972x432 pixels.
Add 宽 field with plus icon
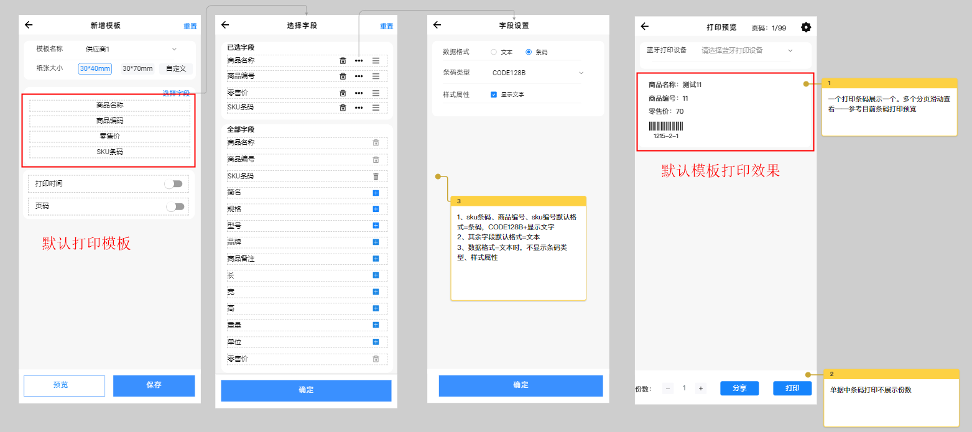click(376, 292)
